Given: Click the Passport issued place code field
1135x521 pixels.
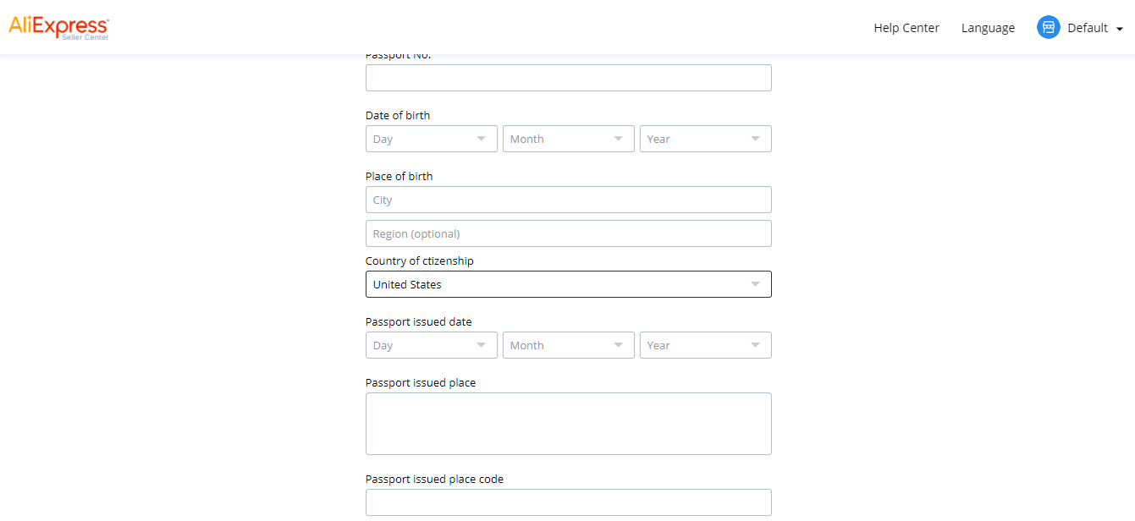Looking at the screenshot, I should point(568,502).
